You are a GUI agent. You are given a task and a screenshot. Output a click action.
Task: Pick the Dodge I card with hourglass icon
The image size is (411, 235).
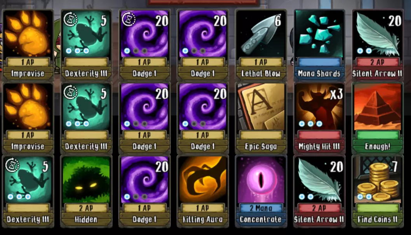[x=145, y=46]
